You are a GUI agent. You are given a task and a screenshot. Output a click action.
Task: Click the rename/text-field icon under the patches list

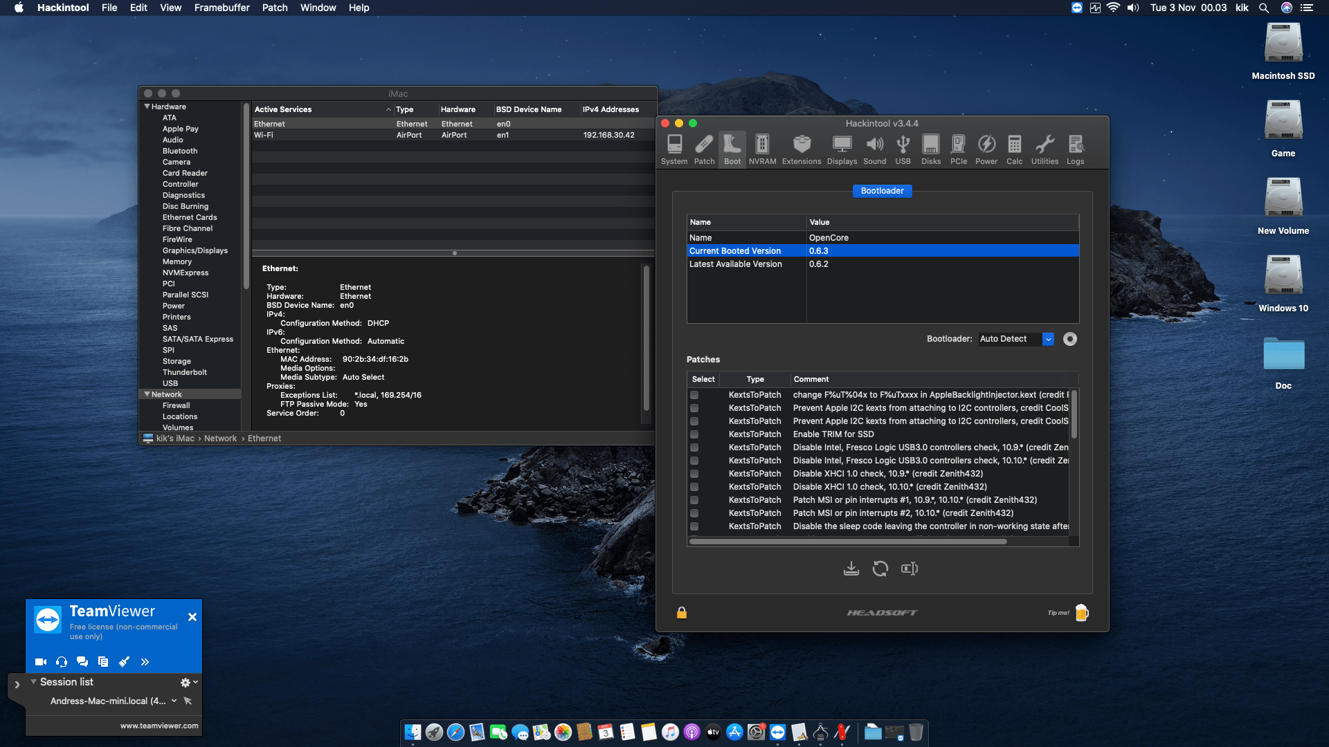click(910, 569)
